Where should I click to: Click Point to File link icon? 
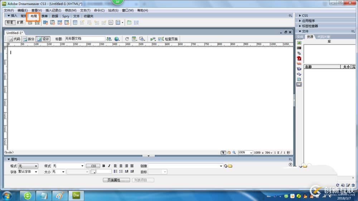coord(226,166)
